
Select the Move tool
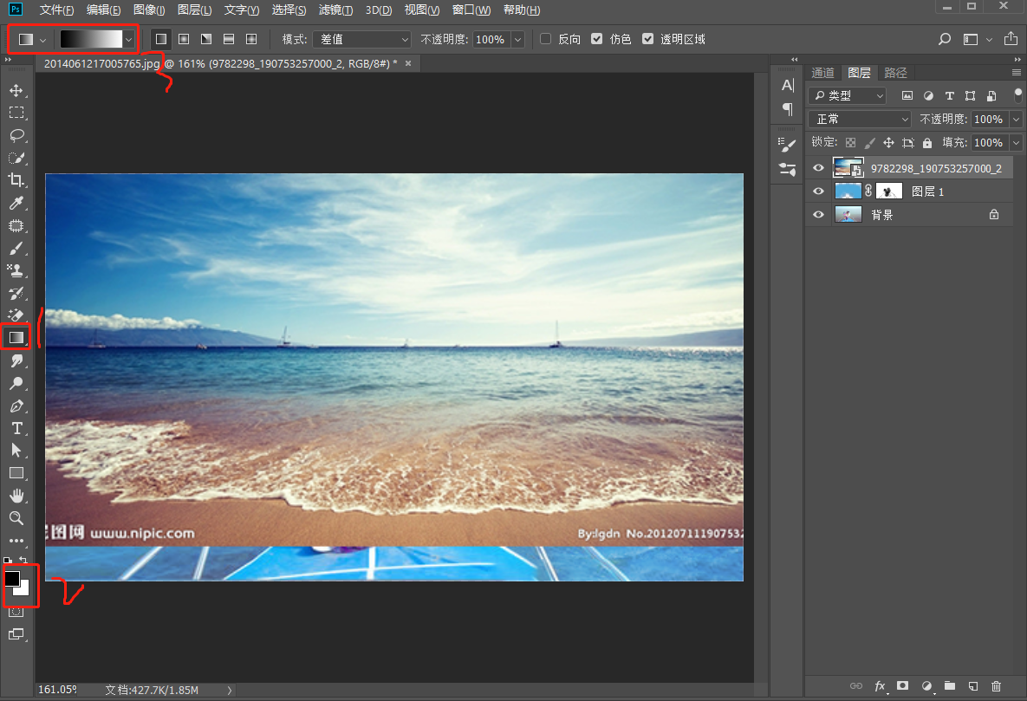[x=16, y=90]
